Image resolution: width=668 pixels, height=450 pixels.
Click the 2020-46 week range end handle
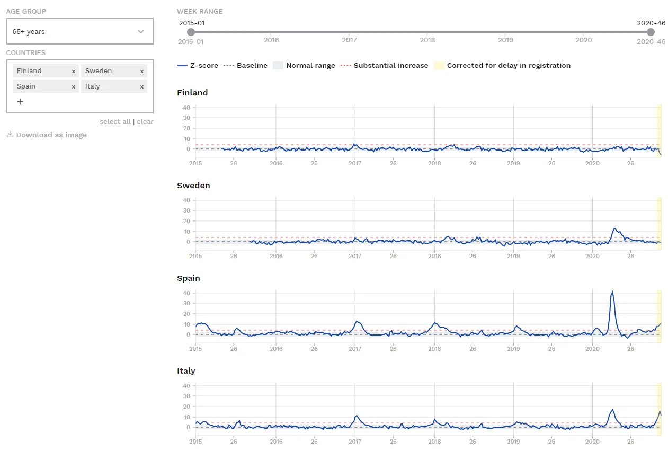click(651, 32)
